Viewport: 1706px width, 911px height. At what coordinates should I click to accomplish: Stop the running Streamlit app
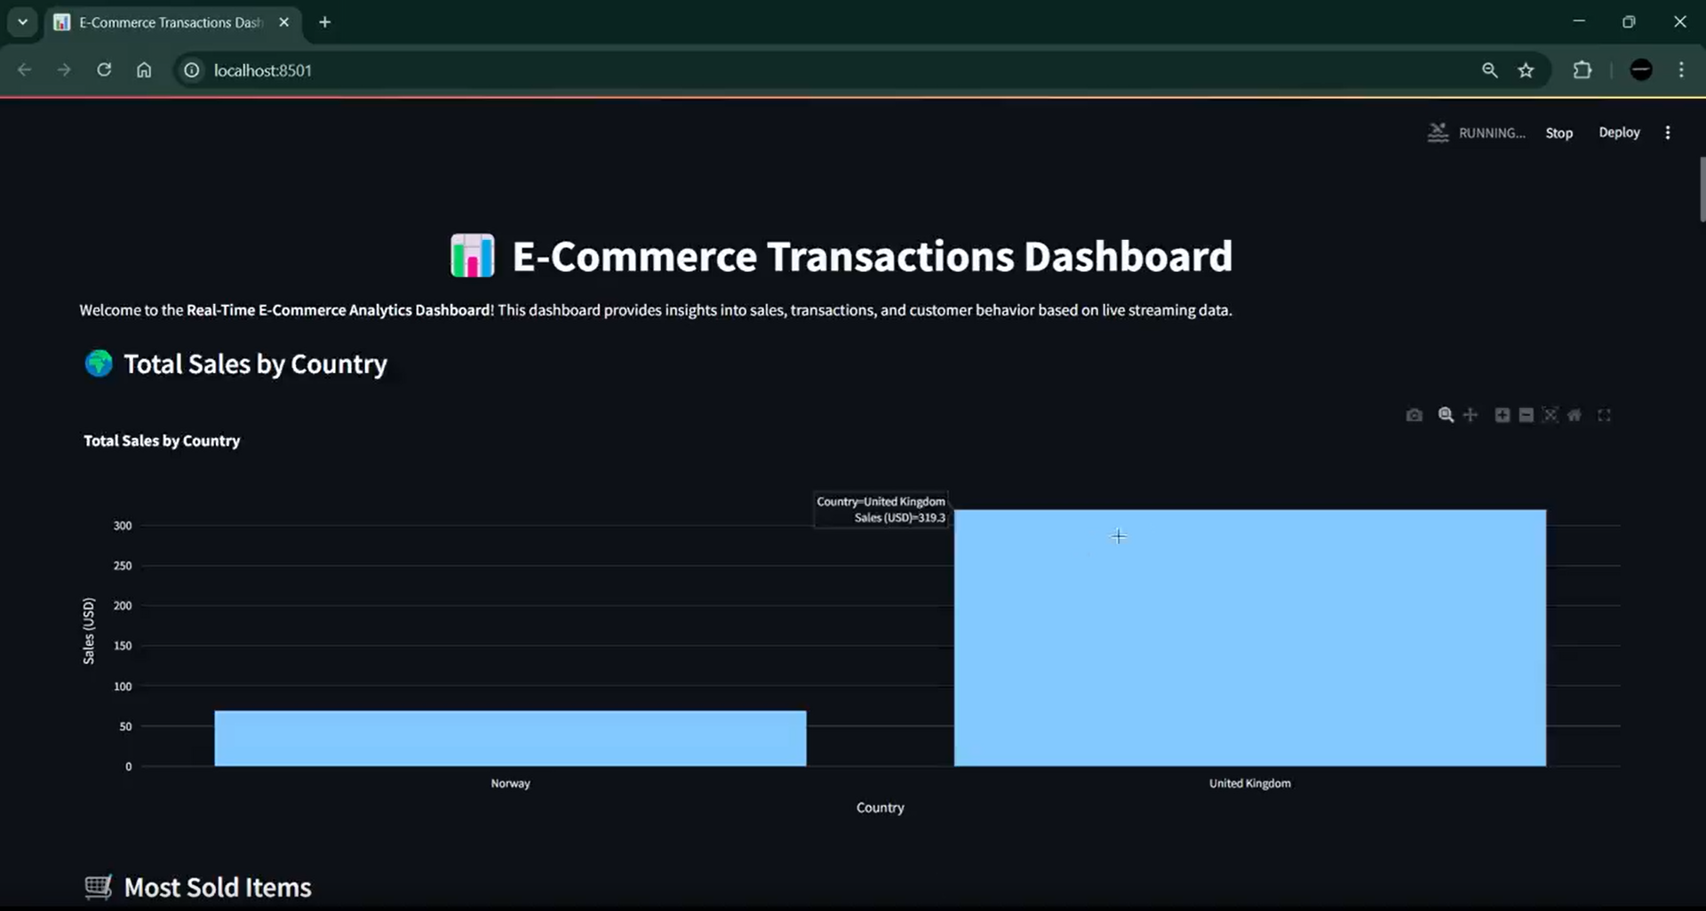[x=1559, y=132]
